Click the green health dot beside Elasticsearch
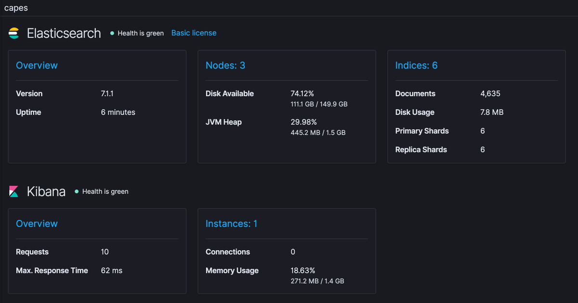 (x=111, y=33)
